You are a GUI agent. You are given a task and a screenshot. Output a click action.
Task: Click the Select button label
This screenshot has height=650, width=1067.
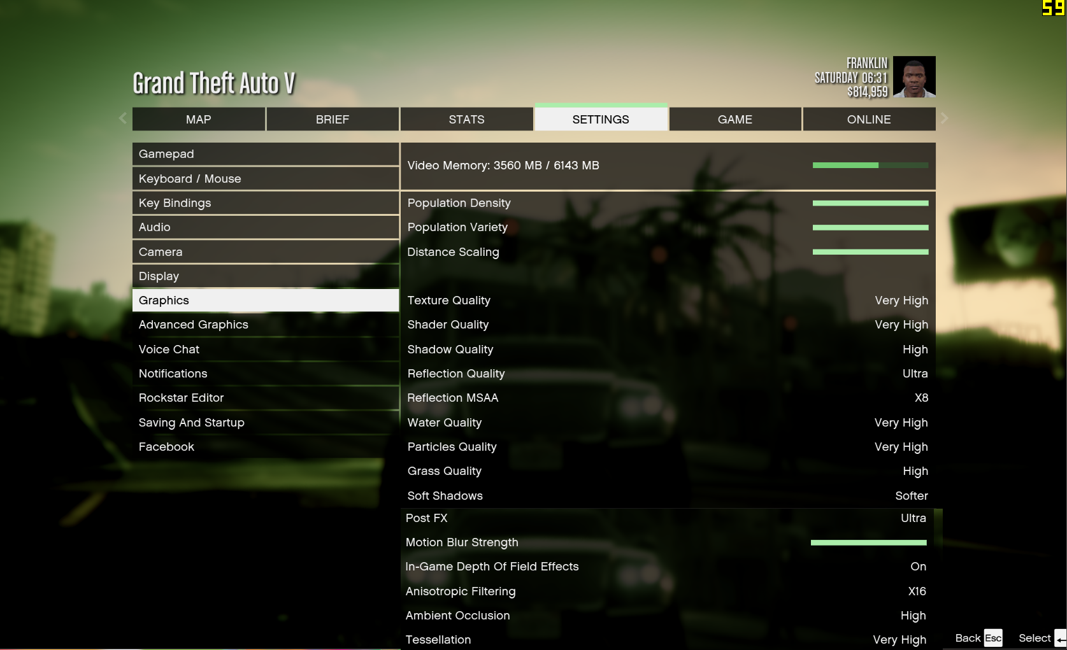click(1035, 638)
